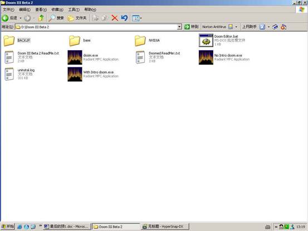
Task: Click the 上网助手 toolbar label
Action: (250, 27)
